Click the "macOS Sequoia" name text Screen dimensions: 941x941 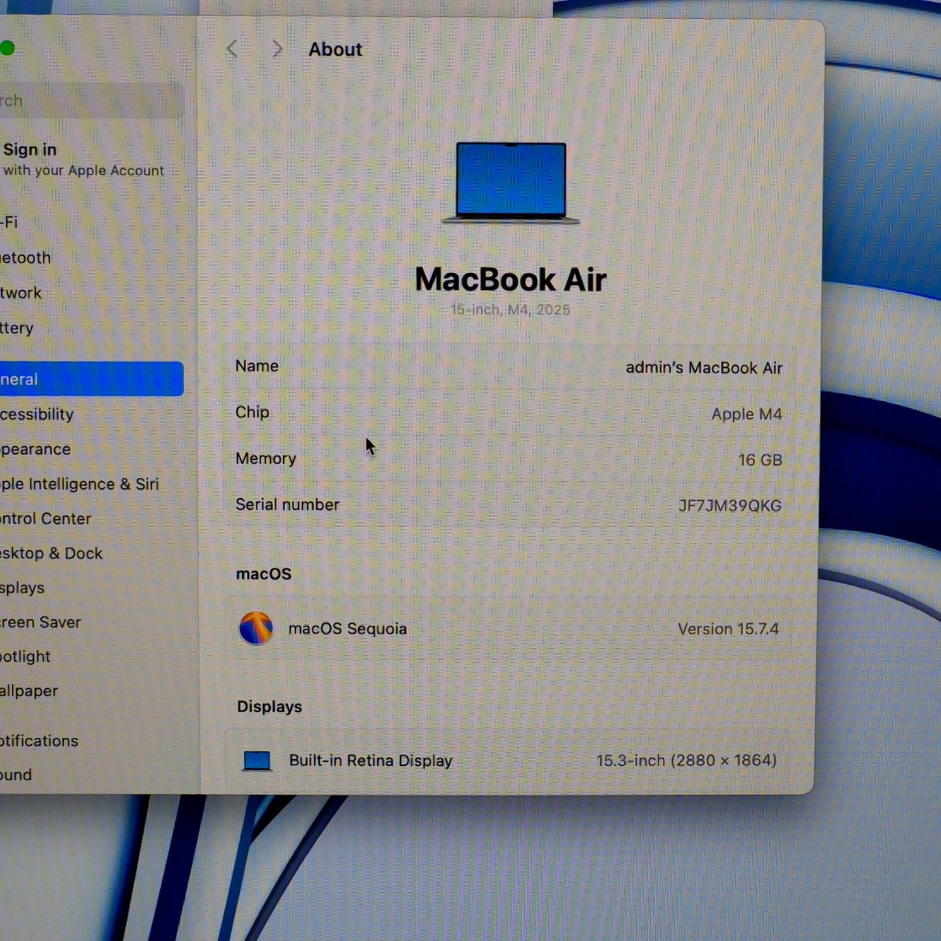(348, 629)
